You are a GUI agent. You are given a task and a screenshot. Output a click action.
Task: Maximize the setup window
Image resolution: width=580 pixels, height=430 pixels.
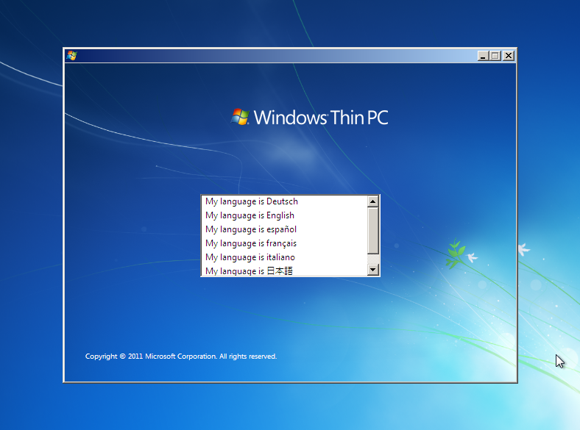coord(495,56)
